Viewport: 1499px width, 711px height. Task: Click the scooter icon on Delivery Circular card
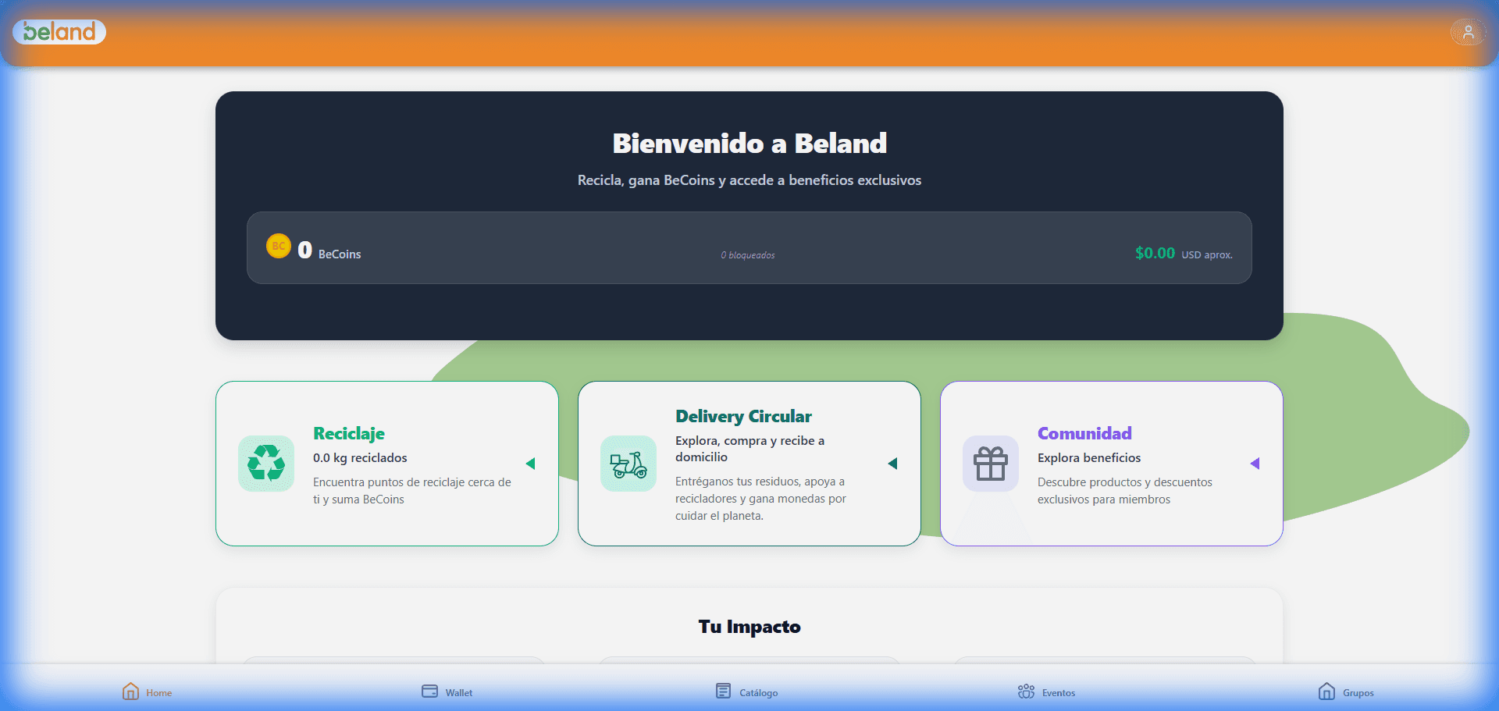[628, 464]
